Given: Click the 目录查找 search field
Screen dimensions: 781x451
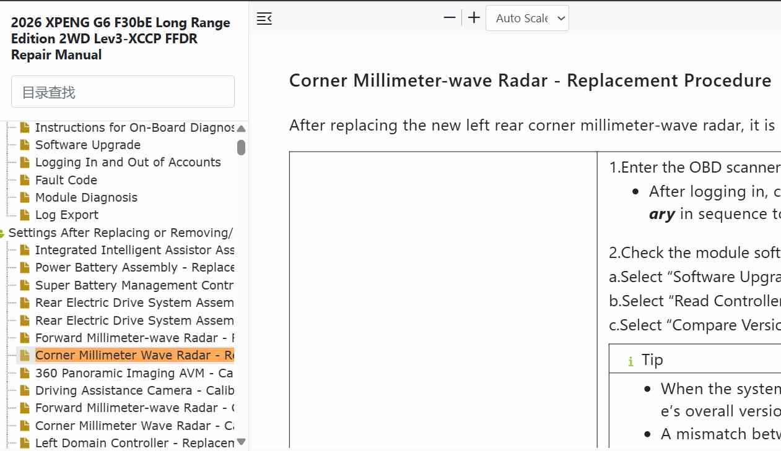Looking at the screenshot, I should (123, 92).
